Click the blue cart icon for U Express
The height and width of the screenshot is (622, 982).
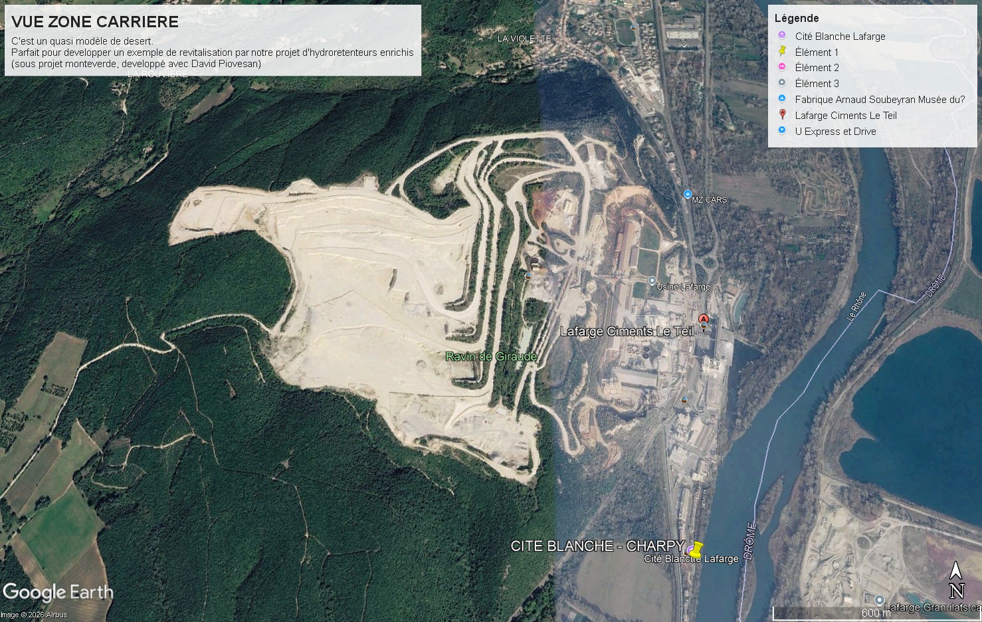click(x=782, y=130)
